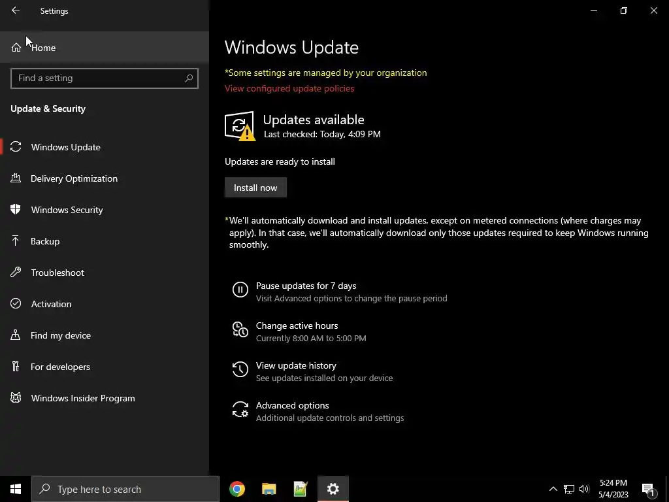Image resolution: width=669 pixels, height=502 pixels.
Task: Open Windows Insider Program page
Action: [104, 398]
